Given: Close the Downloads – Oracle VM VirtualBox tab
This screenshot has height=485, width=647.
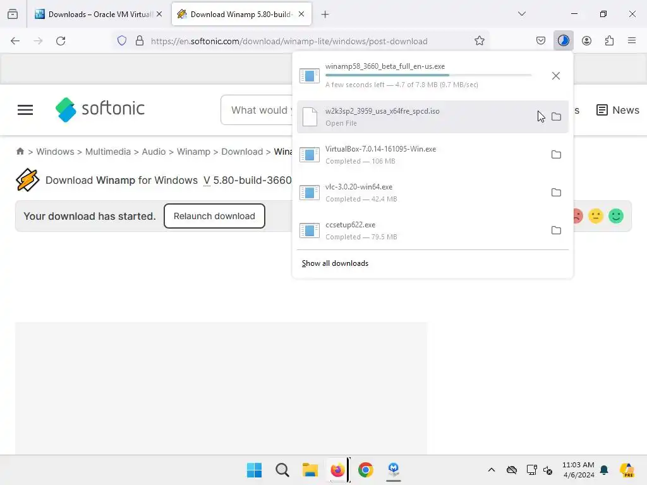Looking at the screenshot, I should (x=159, y=15).
